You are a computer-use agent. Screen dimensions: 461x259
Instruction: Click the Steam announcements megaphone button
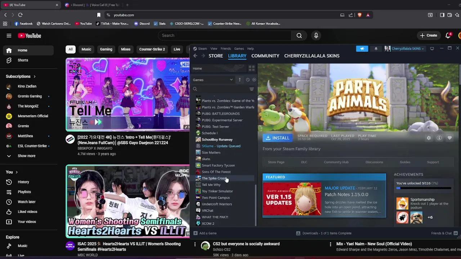tap(362, 49)
